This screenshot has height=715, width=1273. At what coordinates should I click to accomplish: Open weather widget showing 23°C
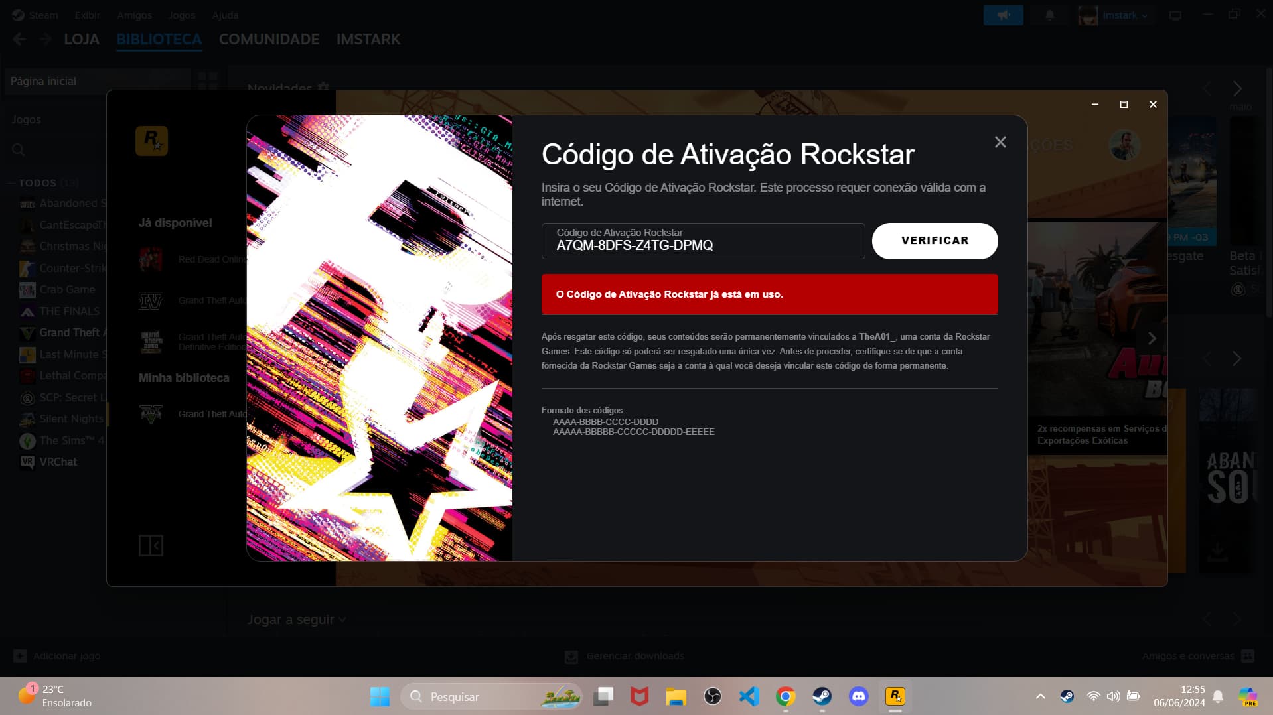(56, 696)
